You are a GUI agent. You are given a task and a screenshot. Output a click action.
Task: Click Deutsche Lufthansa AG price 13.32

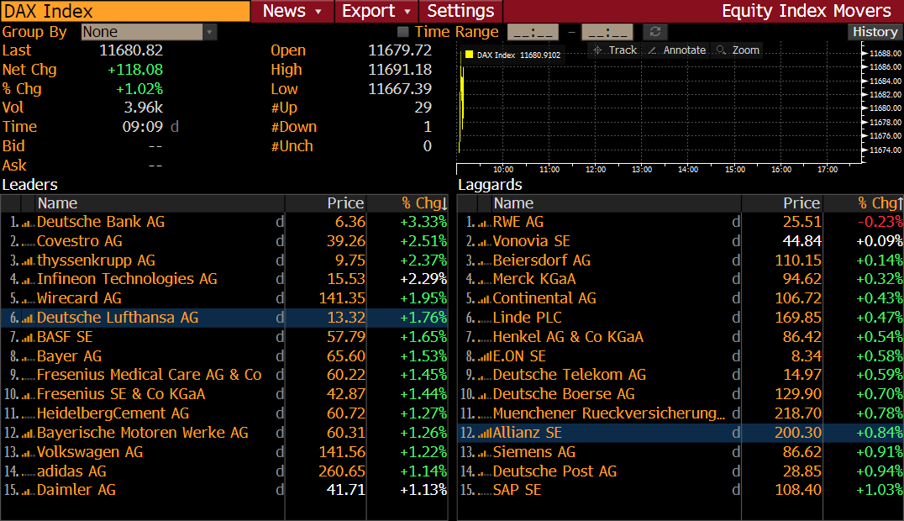(x=346, y=318)
